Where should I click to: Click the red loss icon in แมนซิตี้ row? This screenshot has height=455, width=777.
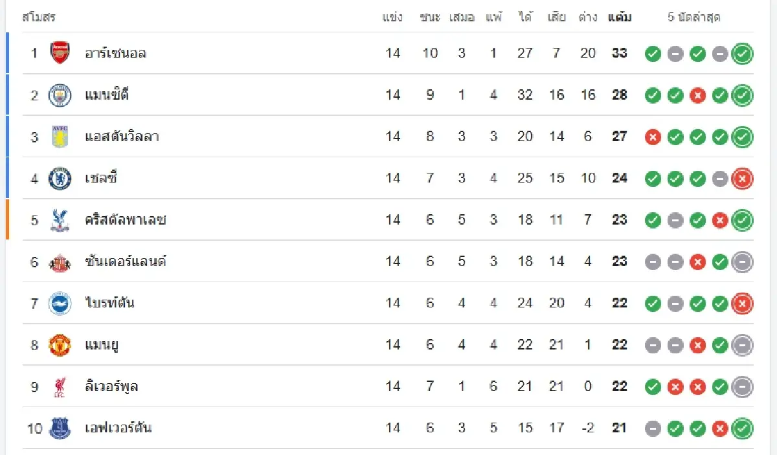[697, 96]
